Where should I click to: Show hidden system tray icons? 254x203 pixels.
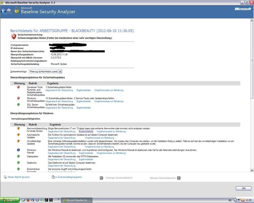tap(235, 200)
